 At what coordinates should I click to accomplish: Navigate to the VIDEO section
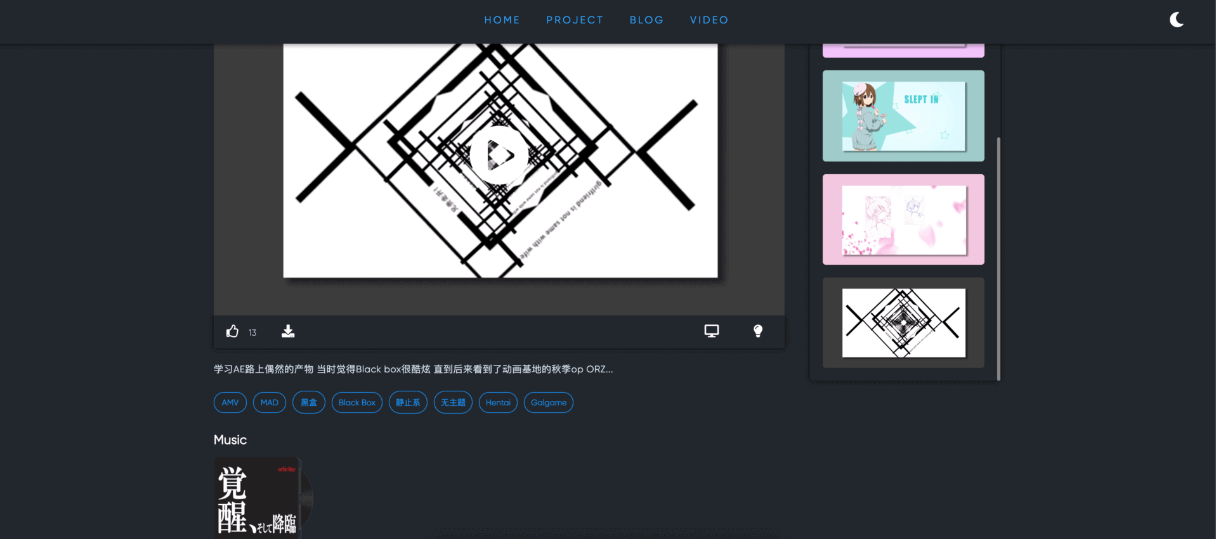point(709,20)
